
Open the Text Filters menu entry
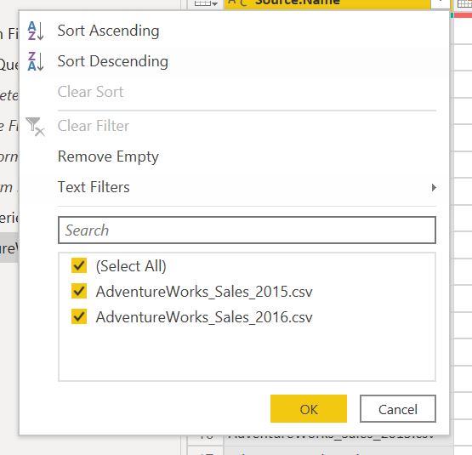(x=94, y=187)
